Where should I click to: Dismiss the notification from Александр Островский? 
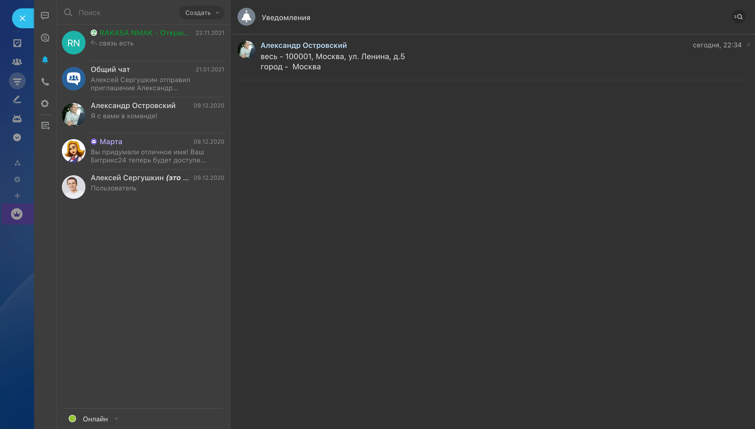[x=748, y=45]
